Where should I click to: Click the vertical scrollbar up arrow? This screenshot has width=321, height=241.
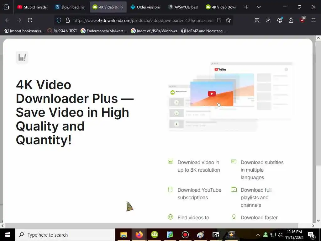pos(318,38)
